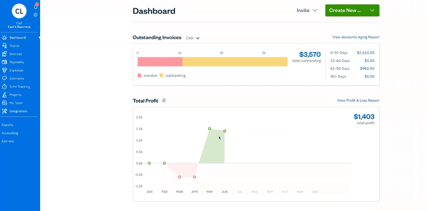Click the Dashboard sidebar icon
This screenshot has width=428, height=211.
[4, 38]
